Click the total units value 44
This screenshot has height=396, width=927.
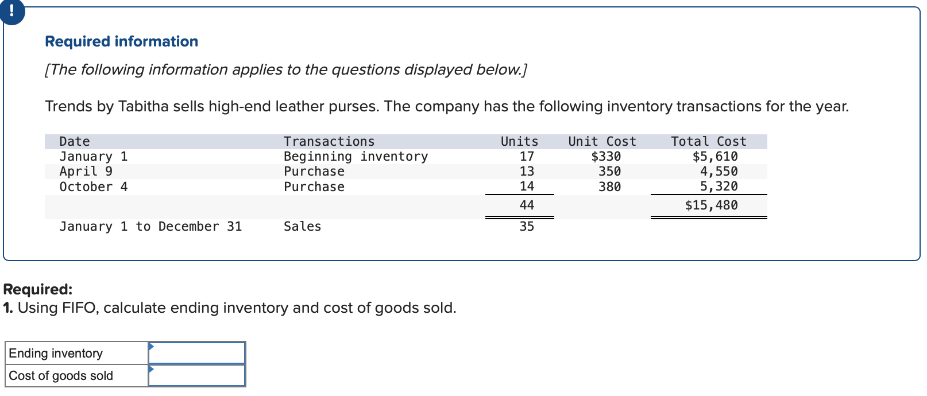526,205
